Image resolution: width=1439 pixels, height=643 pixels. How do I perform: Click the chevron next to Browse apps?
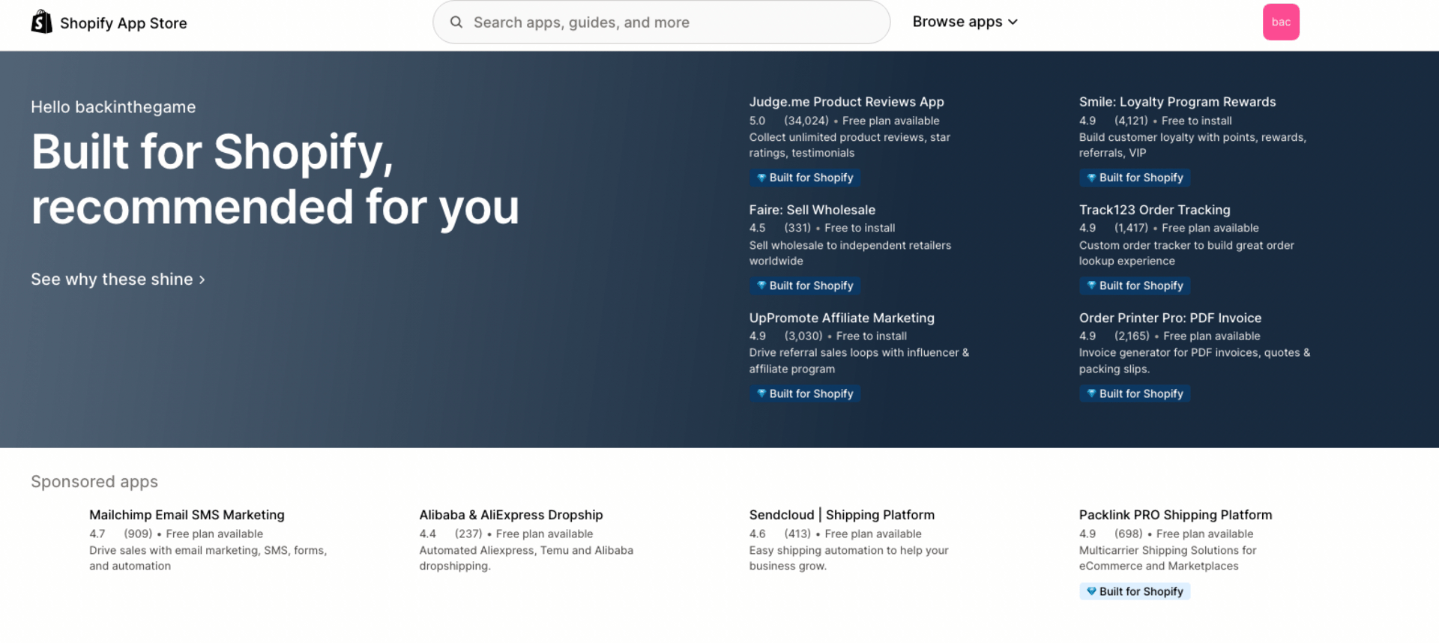pyautogui.click(x=1013, y=22)
